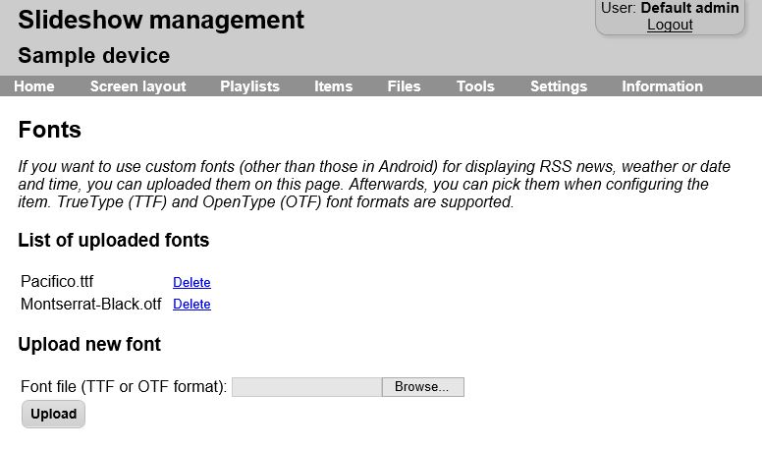Image resolution: width=762 pixels, height=449 pixels.
Task: Click the Upload new font heading
Action: 89,345
